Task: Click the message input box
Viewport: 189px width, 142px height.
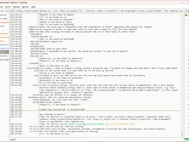Action: coord(97,139)
